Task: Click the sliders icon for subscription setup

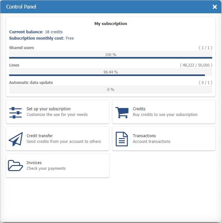Action: pyautogui.click(x=15, y=112)
